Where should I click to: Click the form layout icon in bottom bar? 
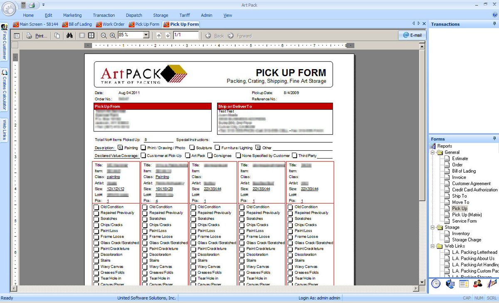point(464,284)
